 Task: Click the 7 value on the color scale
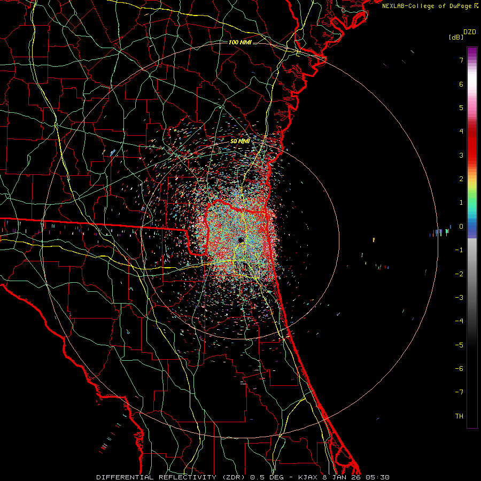[x=461, y=60]
